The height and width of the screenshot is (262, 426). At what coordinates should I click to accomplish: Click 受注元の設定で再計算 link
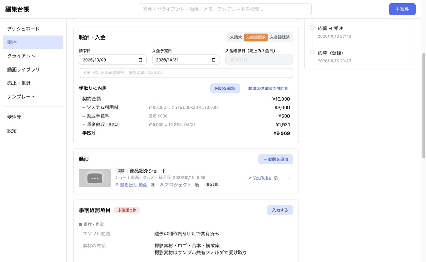pos(268,88)
